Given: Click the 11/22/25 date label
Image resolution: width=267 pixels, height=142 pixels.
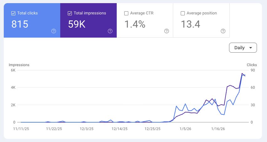Looking at the screenshot, I should 54,129.
